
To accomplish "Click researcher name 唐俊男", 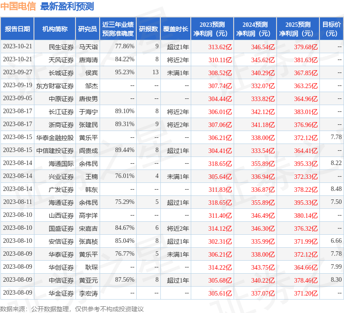I will tap(88, 99).
